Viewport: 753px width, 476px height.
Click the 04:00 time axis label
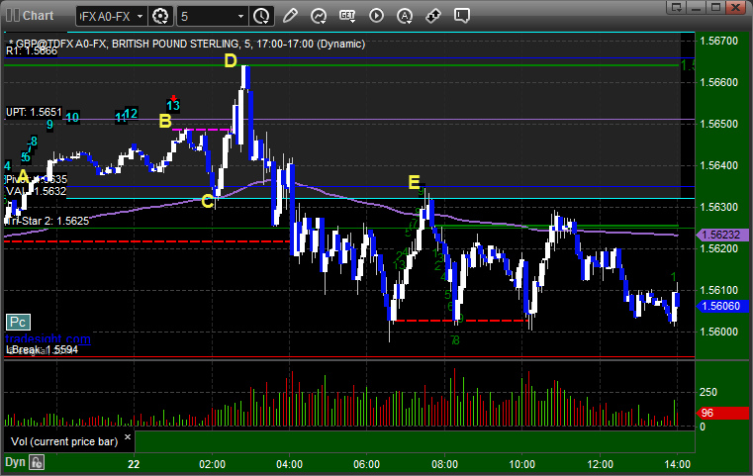pyautogui.click(x=290, y=464)
